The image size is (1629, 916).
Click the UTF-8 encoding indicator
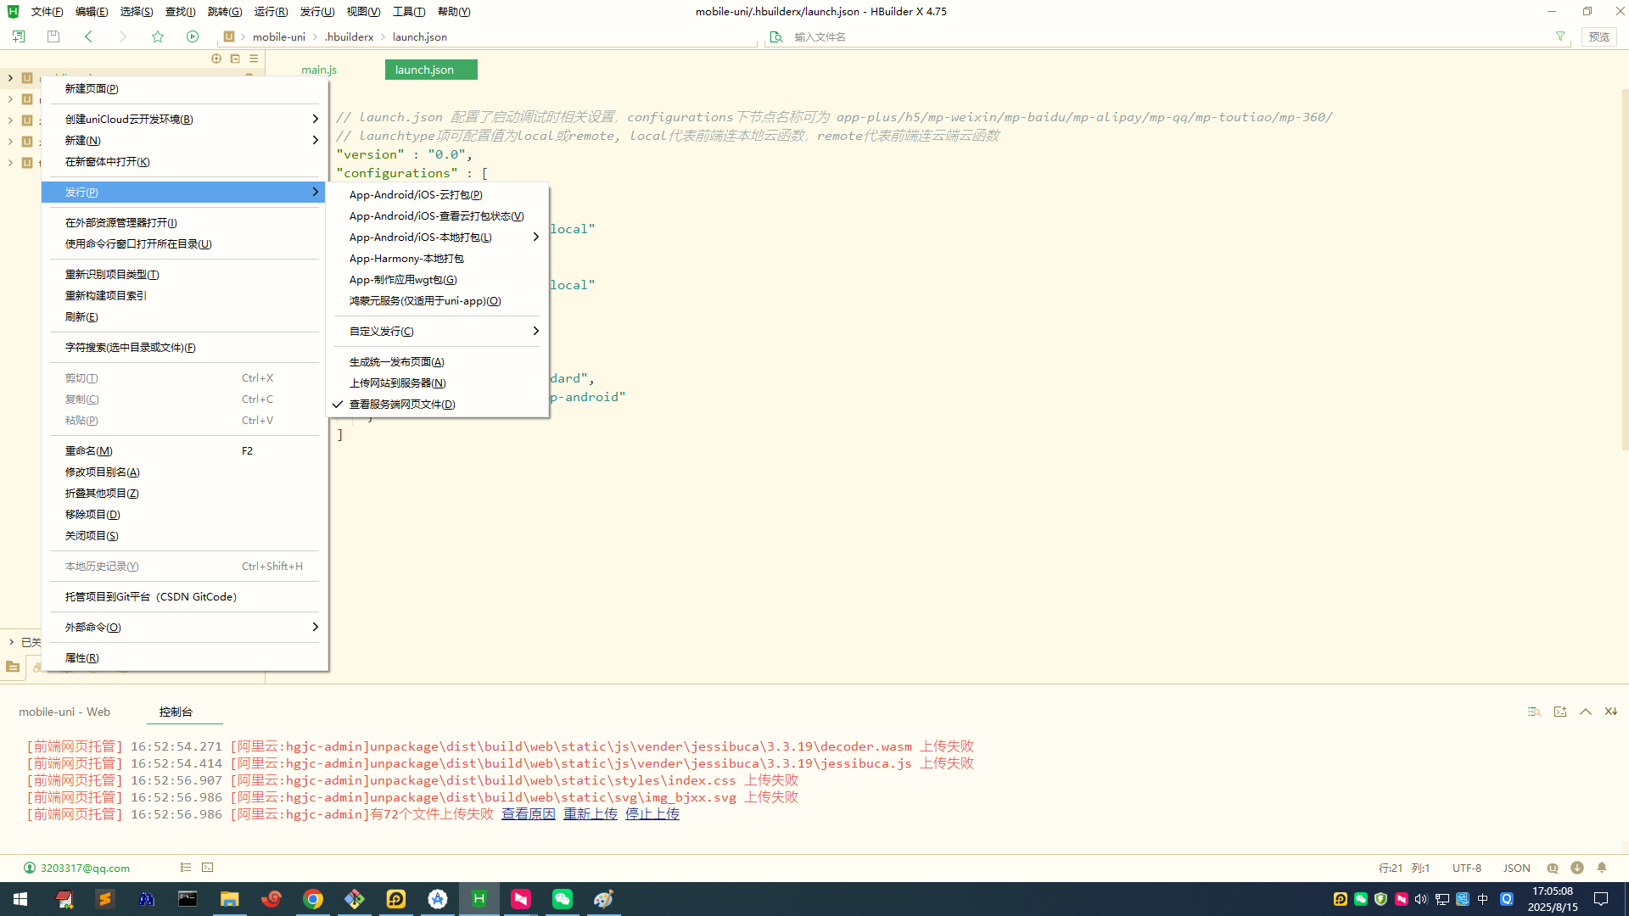tap(1467, 868)
